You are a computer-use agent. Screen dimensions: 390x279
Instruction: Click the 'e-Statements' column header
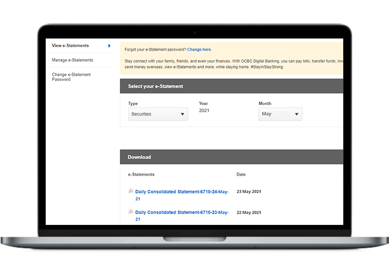141,174
